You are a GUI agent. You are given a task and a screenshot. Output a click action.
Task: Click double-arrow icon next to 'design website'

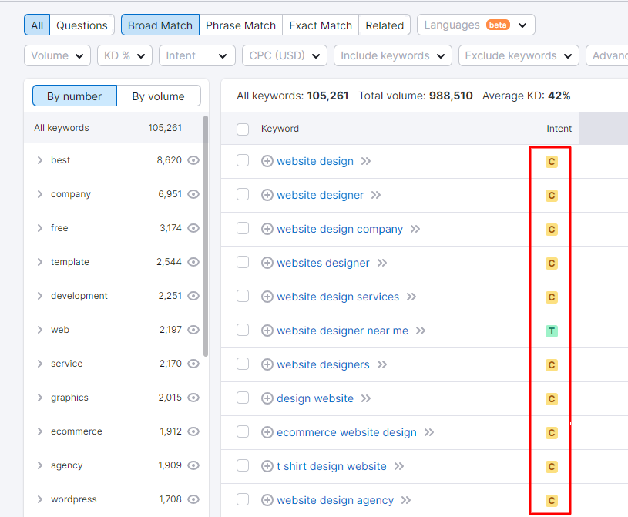[366, 398]
